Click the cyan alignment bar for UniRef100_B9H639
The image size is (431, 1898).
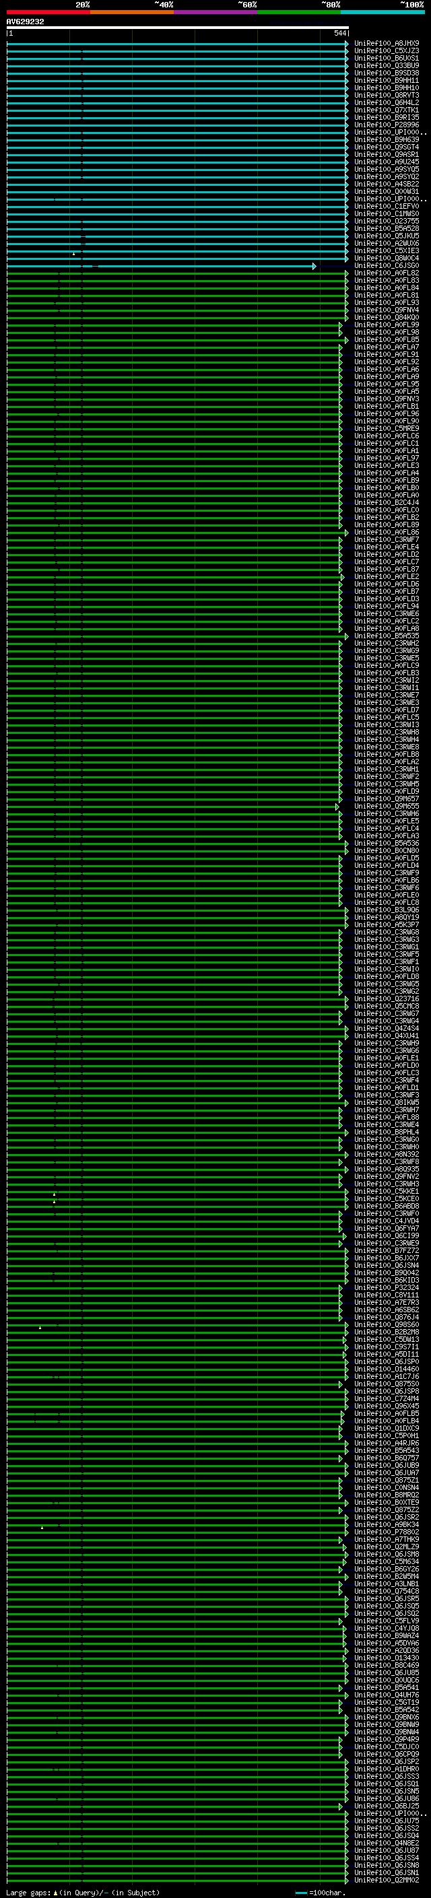pyautogui.click(x=177, y=140)
